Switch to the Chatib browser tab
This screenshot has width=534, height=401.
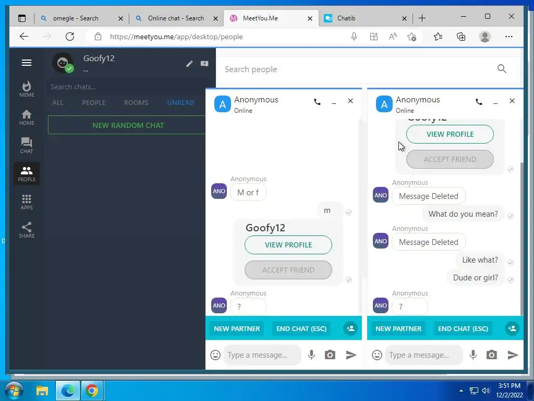click(x=346, y=18)
